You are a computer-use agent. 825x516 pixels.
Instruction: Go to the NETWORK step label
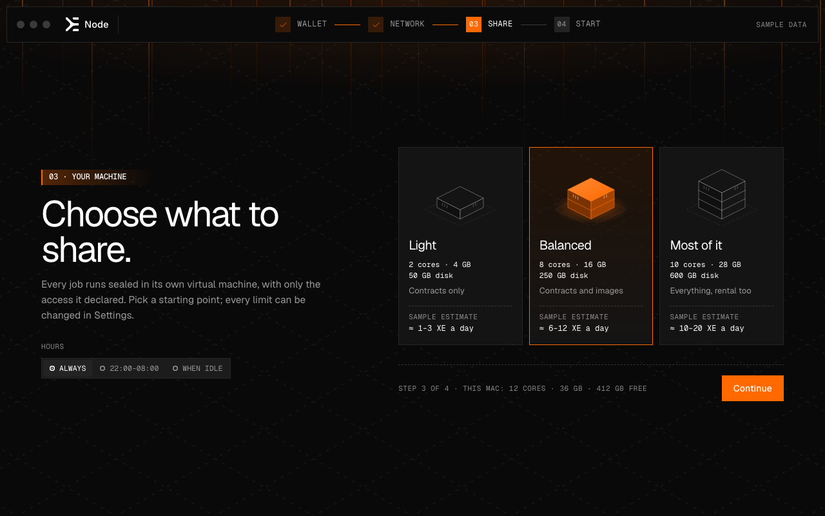click(407, 24)
